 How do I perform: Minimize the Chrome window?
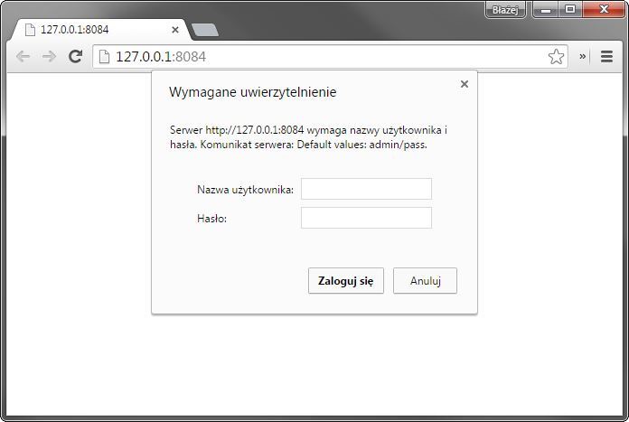pos(545,10)
